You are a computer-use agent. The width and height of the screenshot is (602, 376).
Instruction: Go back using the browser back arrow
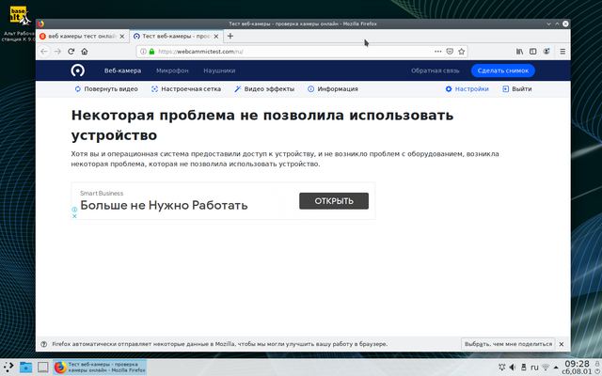(44, 52)
